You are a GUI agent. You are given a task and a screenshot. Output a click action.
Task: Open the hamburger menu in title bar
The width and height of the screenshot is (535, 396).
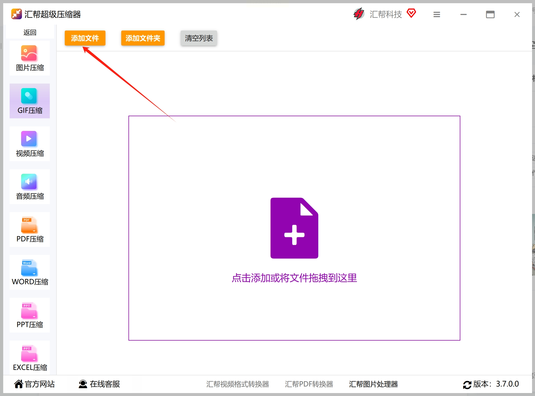click(437, 14)
